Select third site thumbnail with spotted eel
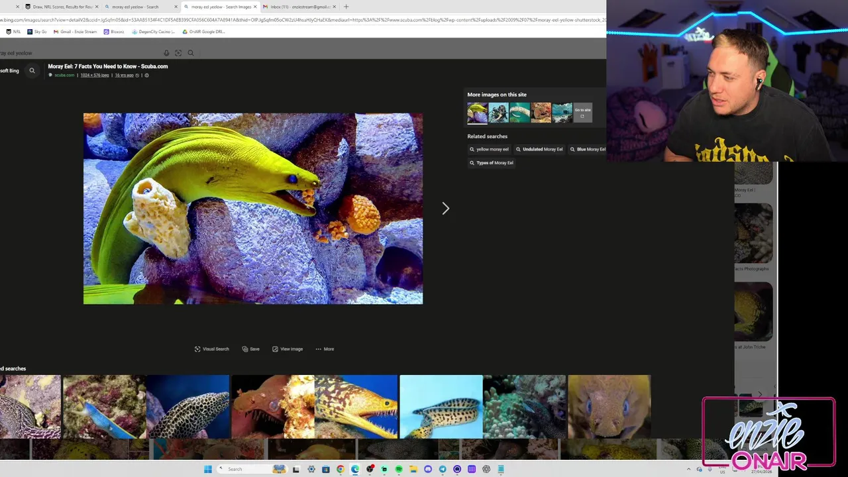The image size is (848, 477). 519,113
